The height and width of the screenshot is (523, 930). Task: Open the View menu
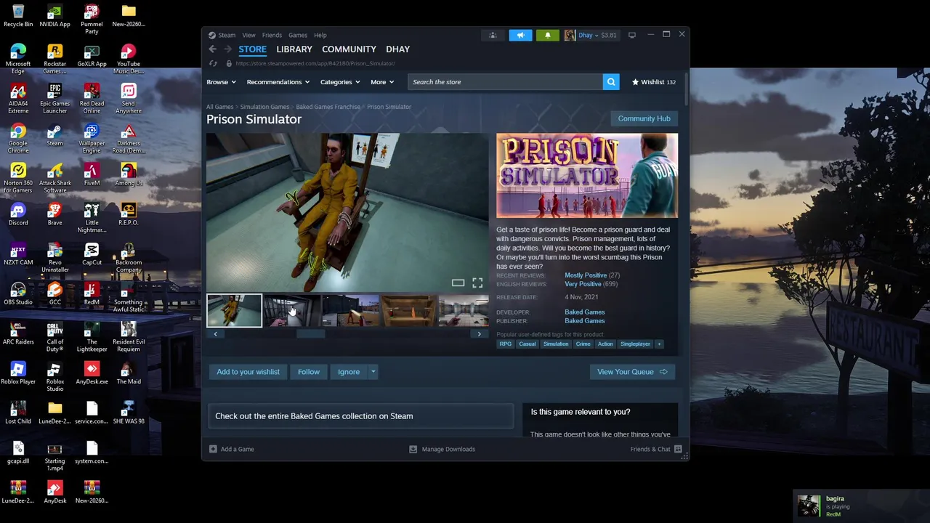coord(248,35)
